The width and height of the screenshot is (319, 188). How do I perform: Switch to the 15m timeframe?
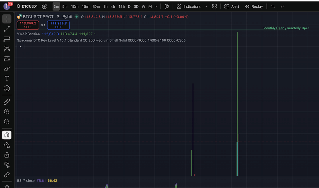click(x=85, y=6)
